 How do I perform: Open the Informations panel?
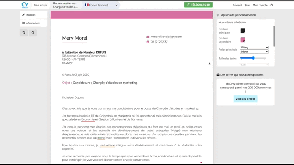[x=33, y=23]
